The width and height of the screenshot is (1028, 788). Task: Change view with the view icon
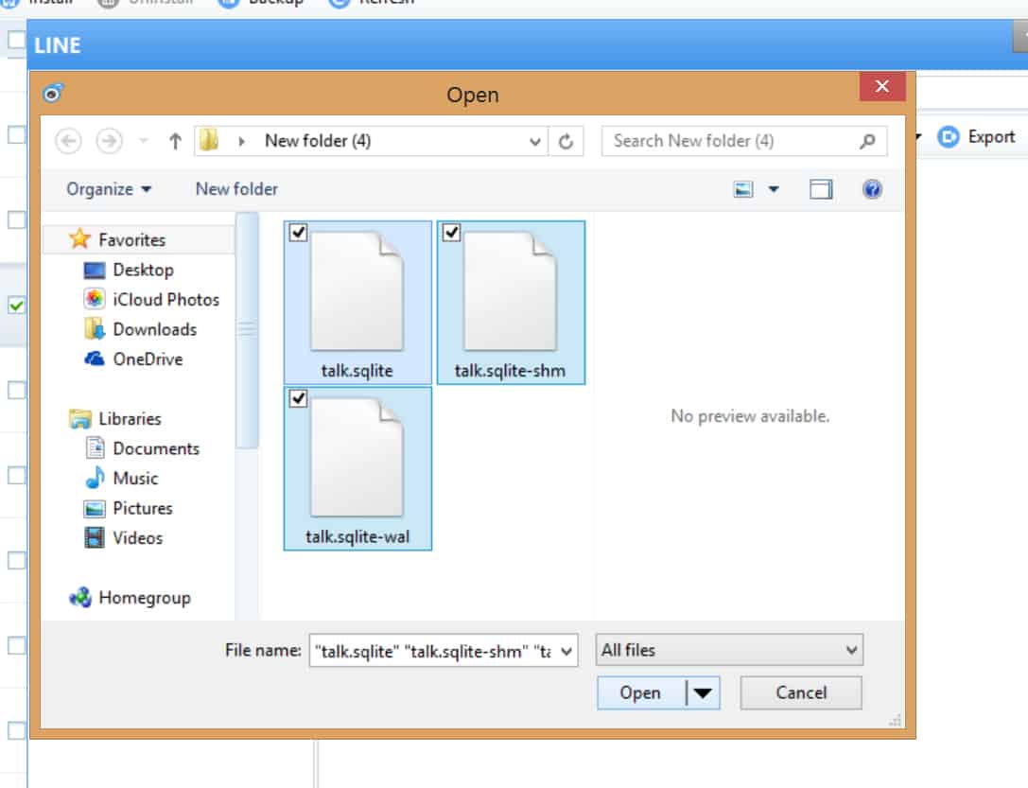pos(742,190)
